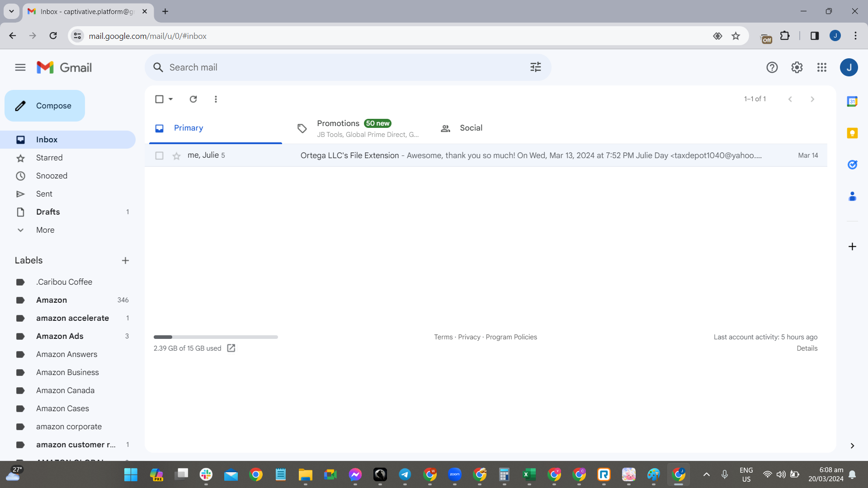Open the Privacy link

[469, 337]
